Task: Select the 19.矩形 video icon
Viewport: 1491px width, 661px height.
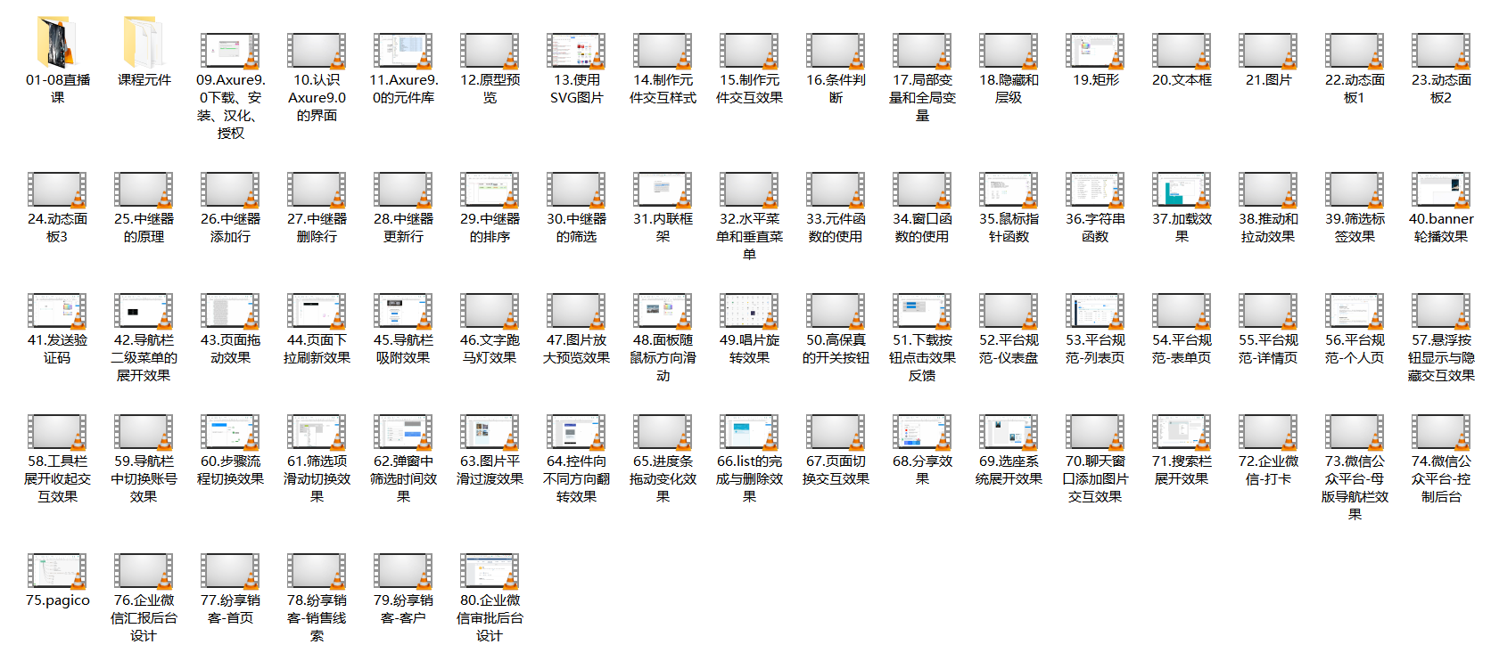Action: [x=1095, y=52]
